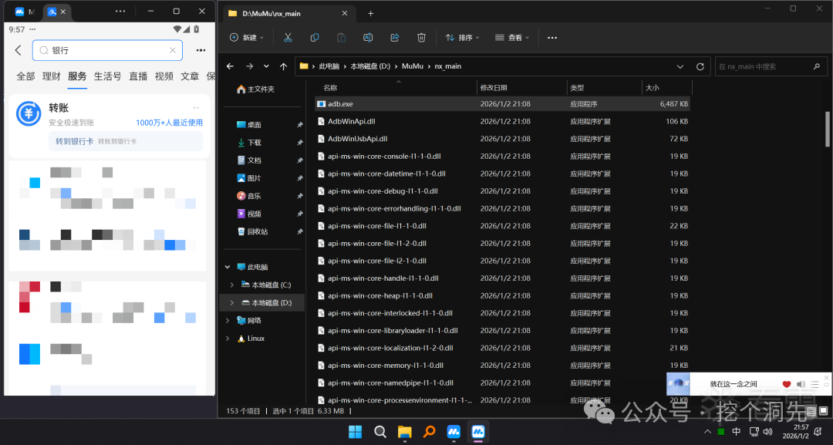Click the search field containing 银行

coord(107,50)
